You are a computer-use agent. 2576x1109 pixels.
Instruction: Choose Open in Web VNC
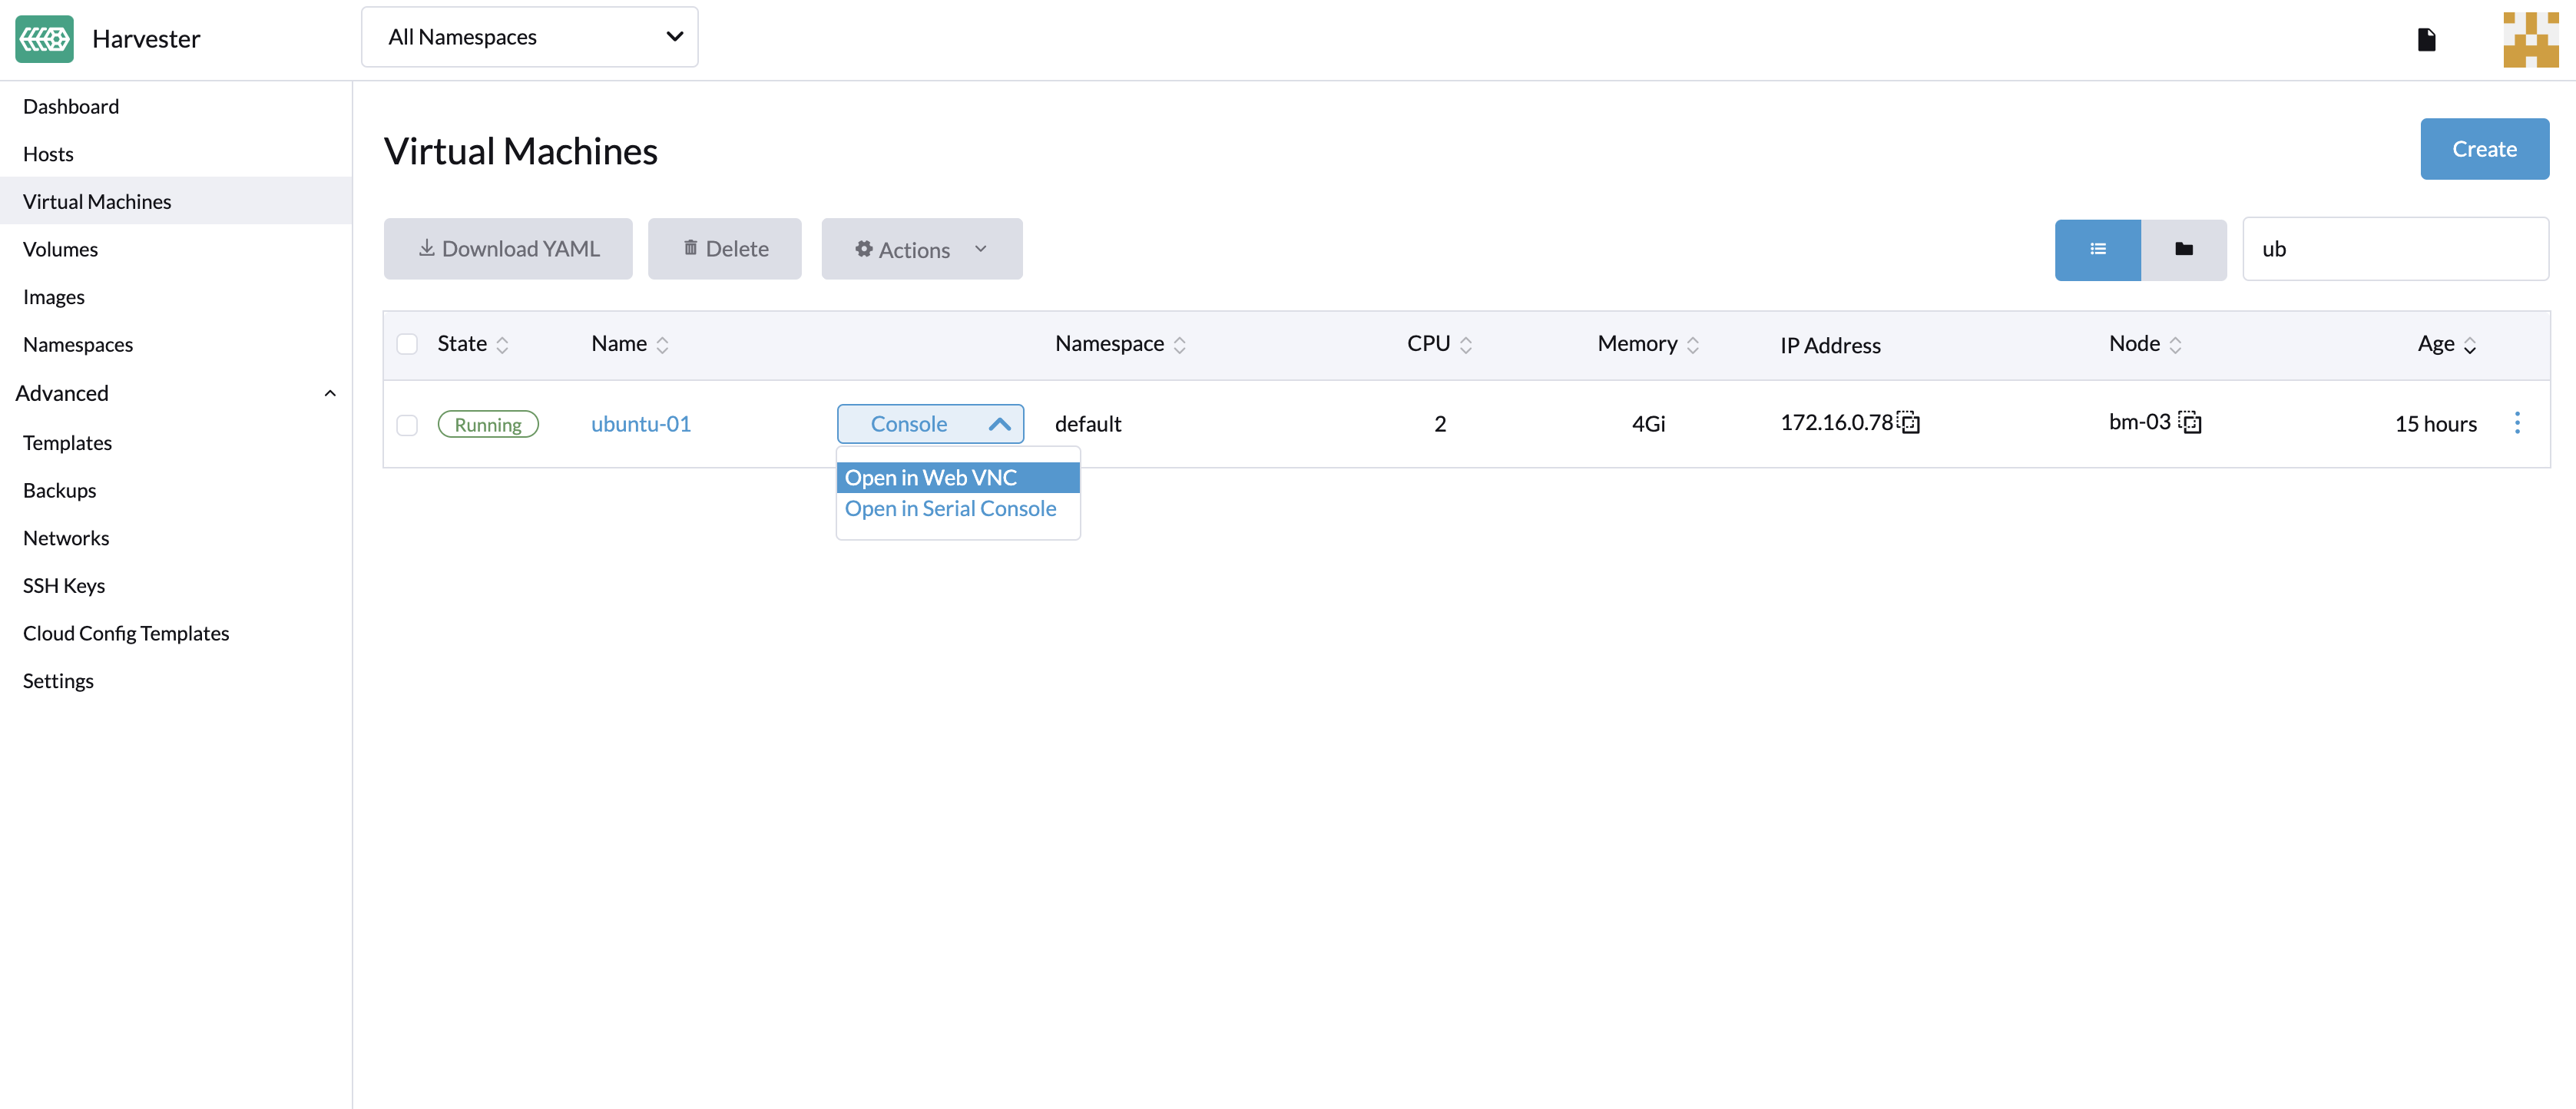point(957,478)
